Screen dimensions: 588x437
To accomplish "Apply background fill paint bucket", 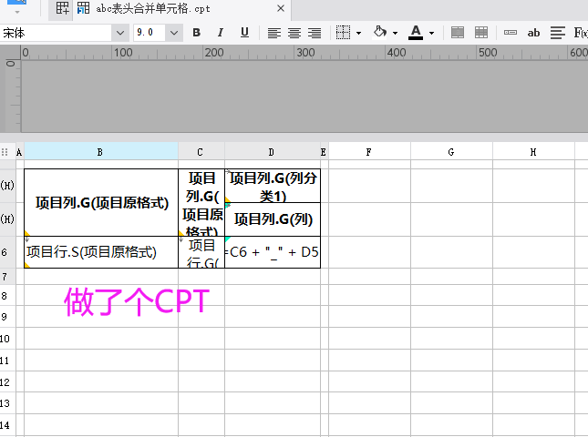I will (380, 32).
